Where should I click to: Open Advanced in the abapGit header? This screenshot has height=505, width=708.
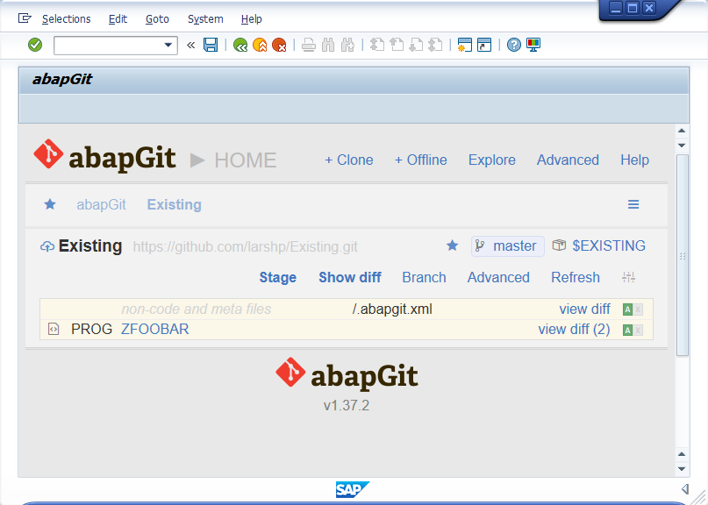[x=568, y=160]
